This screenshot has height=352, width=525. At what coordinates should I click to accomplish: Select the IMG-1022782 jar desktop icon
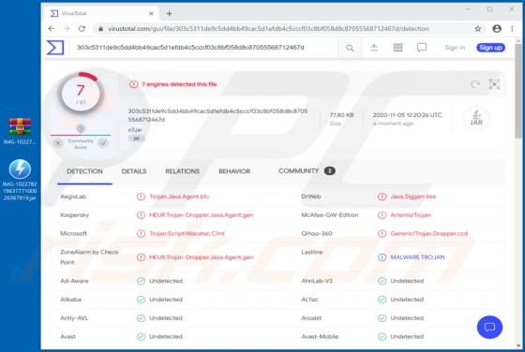click(x=20, y=180)
